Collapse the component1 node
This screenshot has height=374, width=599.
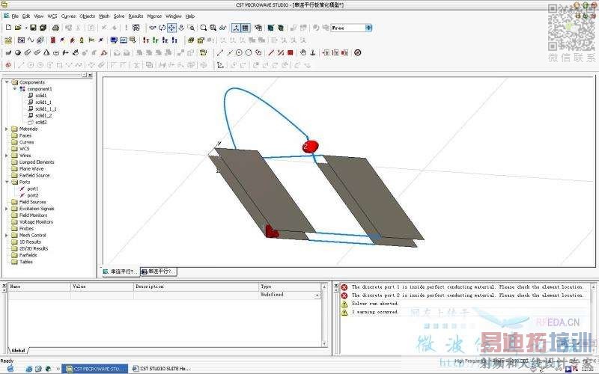[x=15, y=88]
